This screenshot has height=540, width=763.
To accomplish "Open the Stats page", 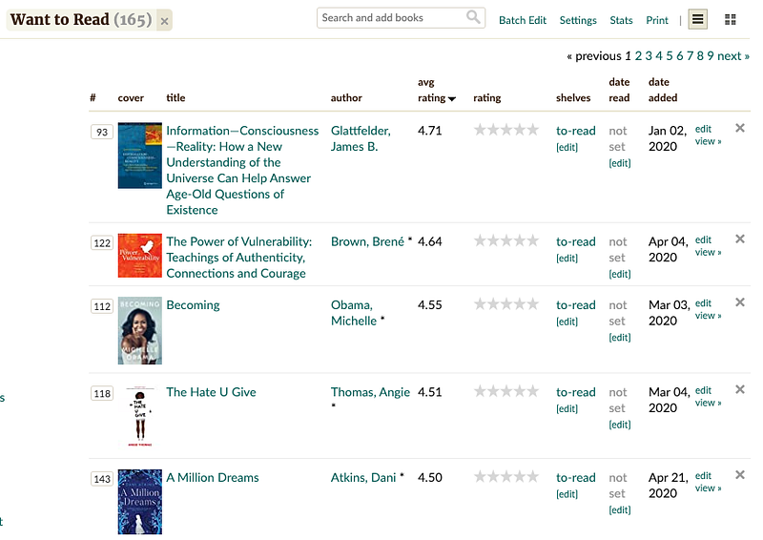I will point(621,20).
